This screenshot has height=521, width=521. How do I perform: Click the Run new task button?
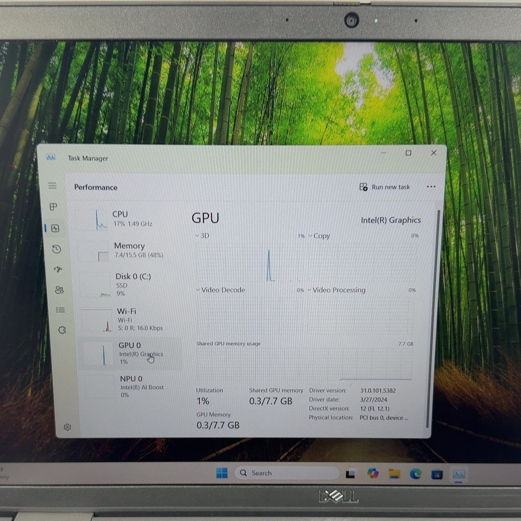385,187
